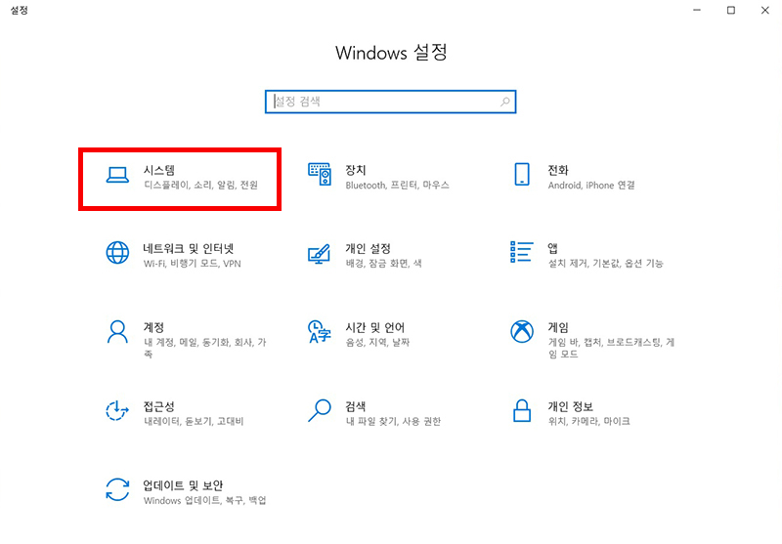The width and height of the screenshot is (782, 544).
Task: Select the 검색 category title
Action: coord(356,406)
